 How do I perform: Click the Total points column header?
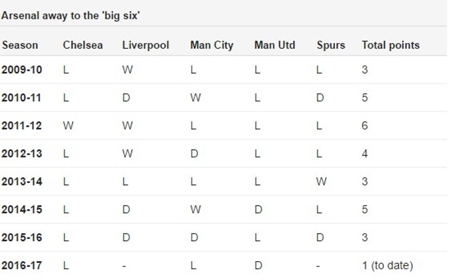391,46
